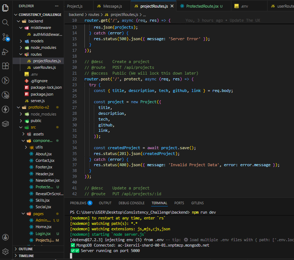Open the .env file in explorer

[38, 74]
